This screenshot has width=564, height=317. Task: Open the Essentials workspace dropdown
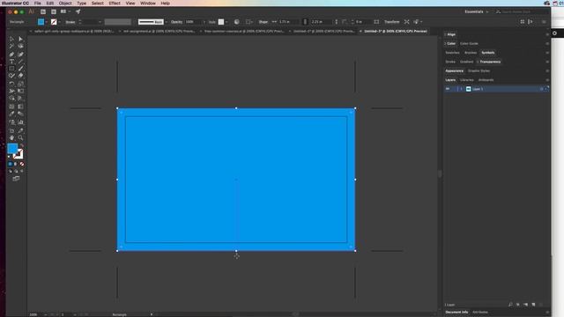[477, 11]
